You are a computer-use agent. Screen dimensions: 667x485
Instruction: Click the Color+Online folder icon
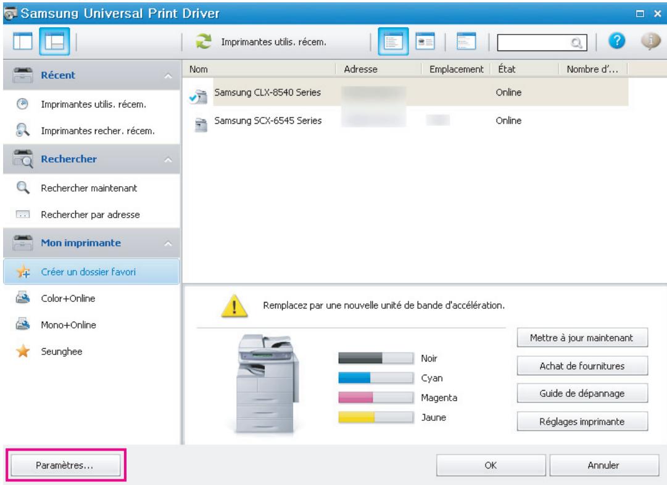(x=23, y=298)
